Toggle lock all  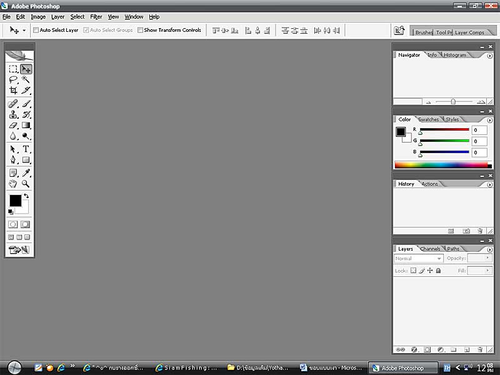click(x=438, y=271)
